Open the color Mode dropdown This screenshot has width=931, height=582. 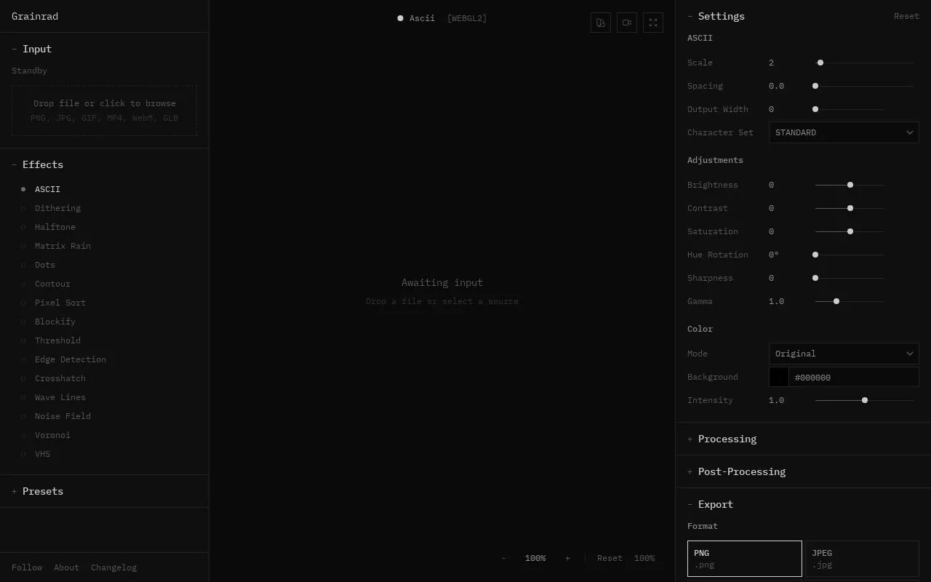click(844, 354)
